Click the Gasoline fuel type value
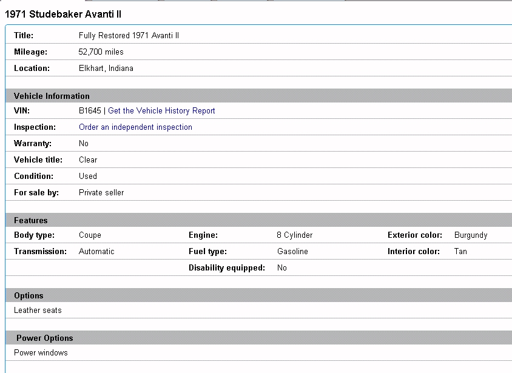512x373 pixels. [292, 252]
